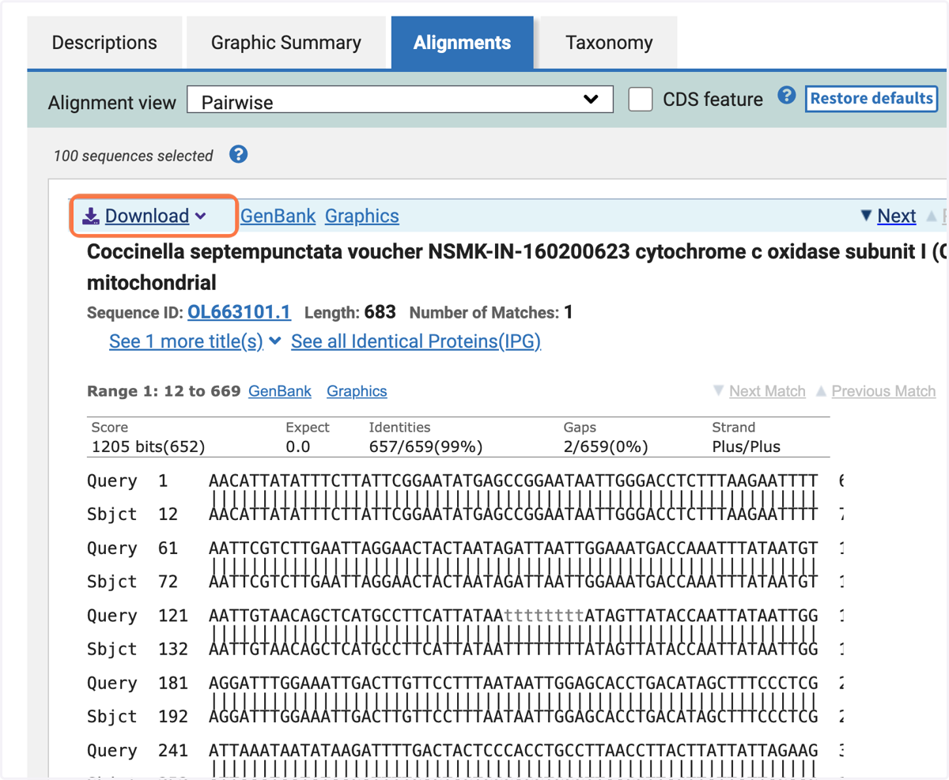Viewport: 949px width, 780px height.
Task: Click the Range 1: 12 to 669 label
Action: (x=164, y=391)
